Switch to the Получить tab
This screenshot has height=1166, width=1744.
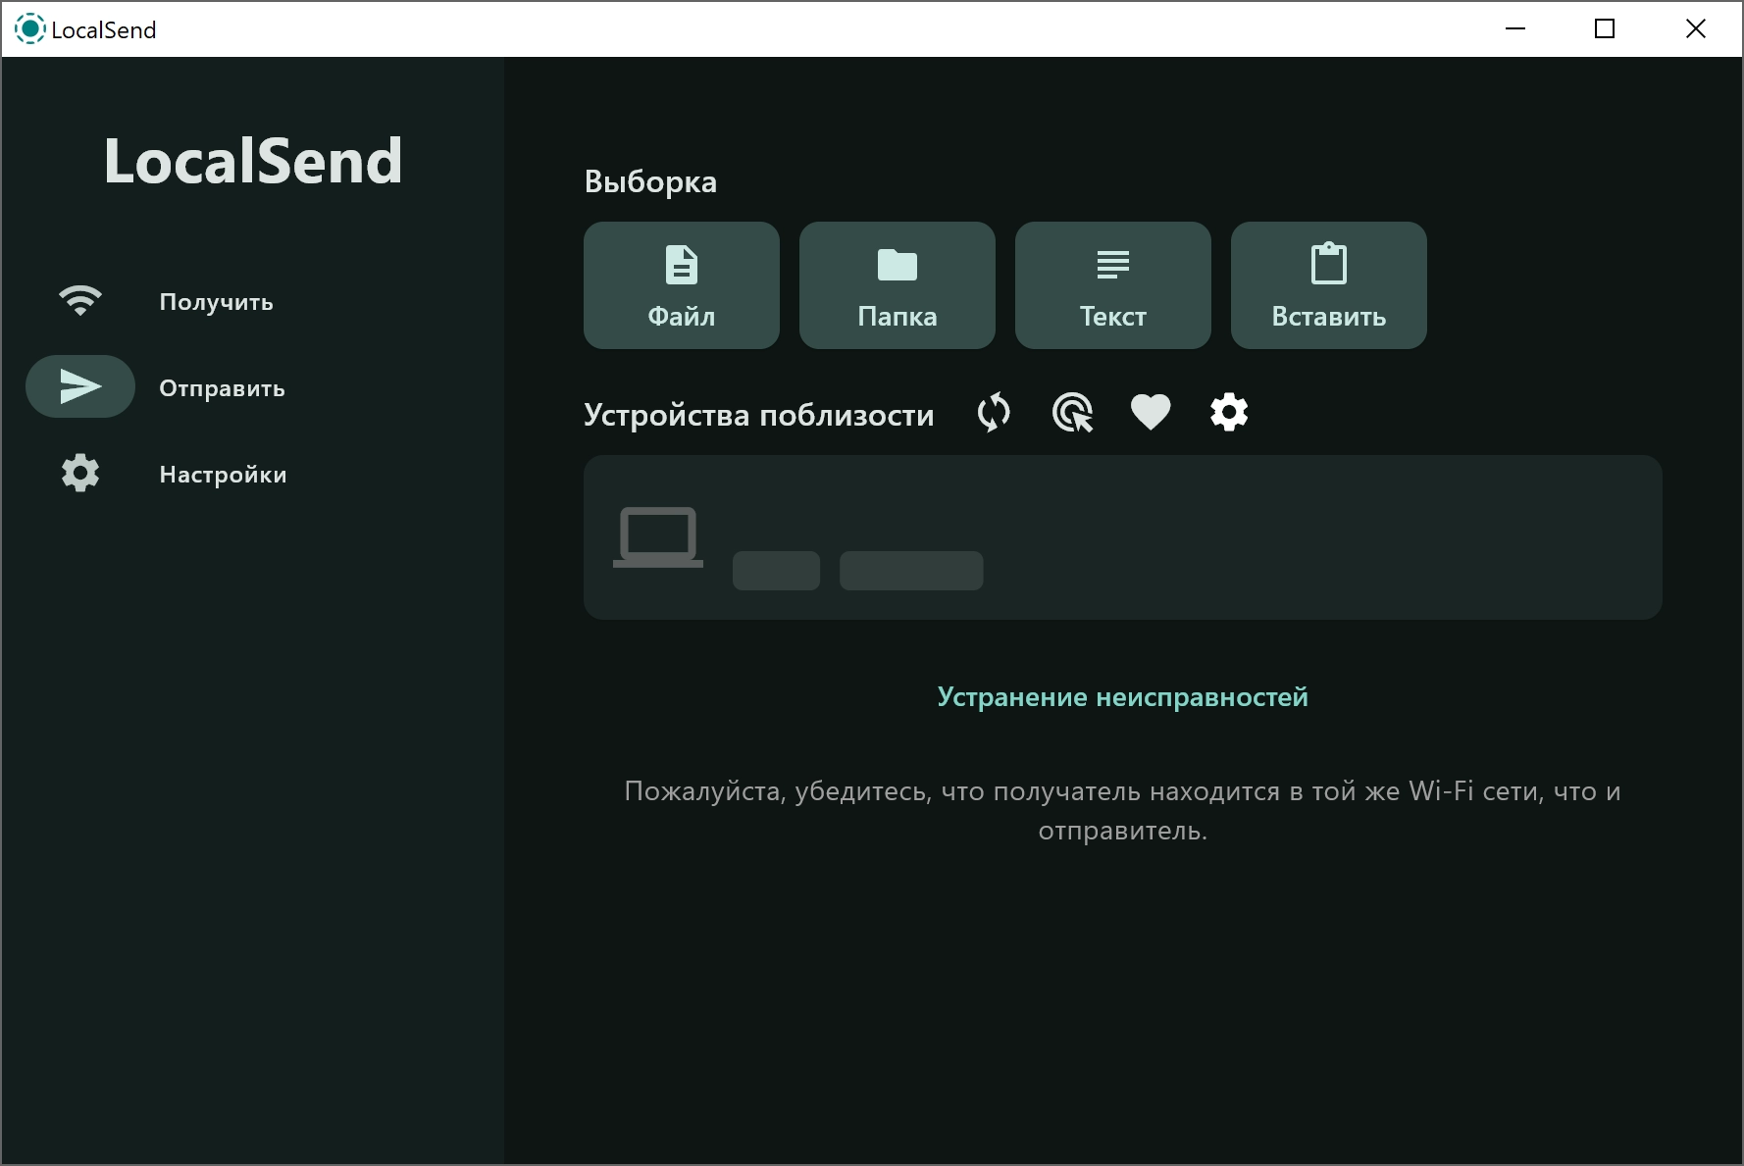[216, 302]
